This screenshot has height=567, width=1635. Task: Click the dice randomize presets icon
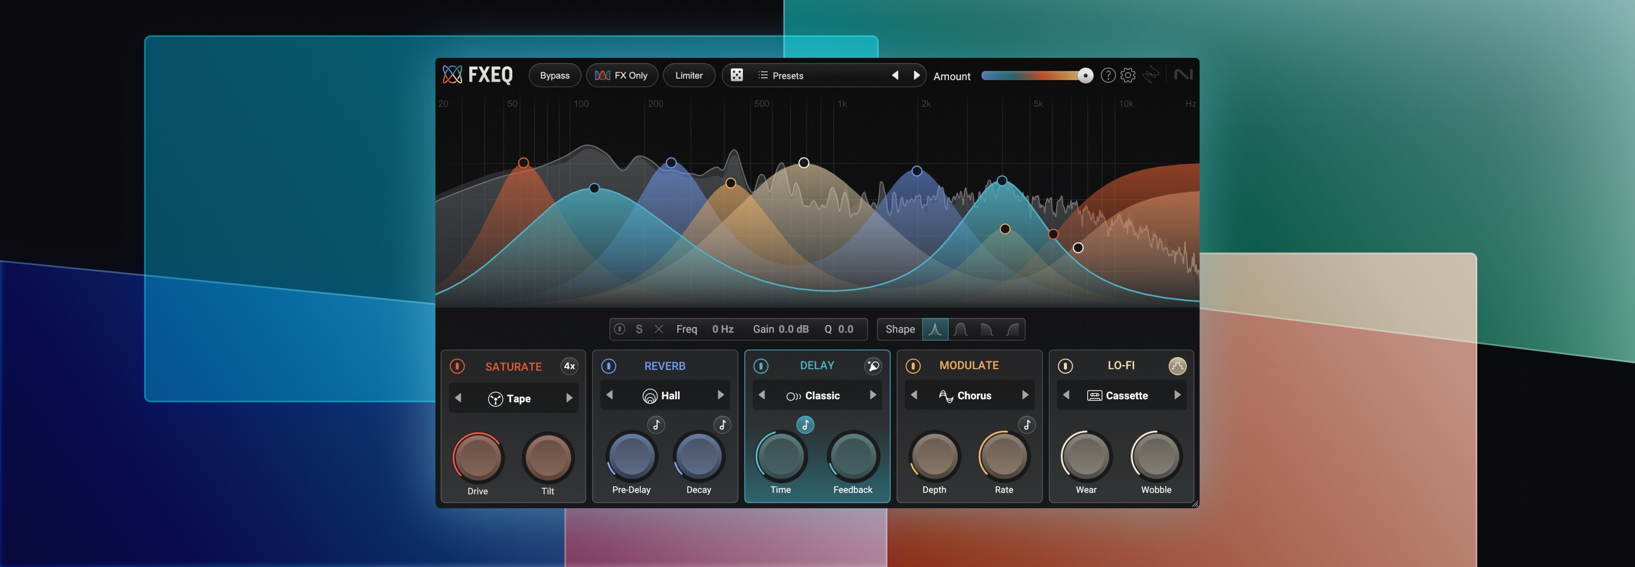point(736,75)
